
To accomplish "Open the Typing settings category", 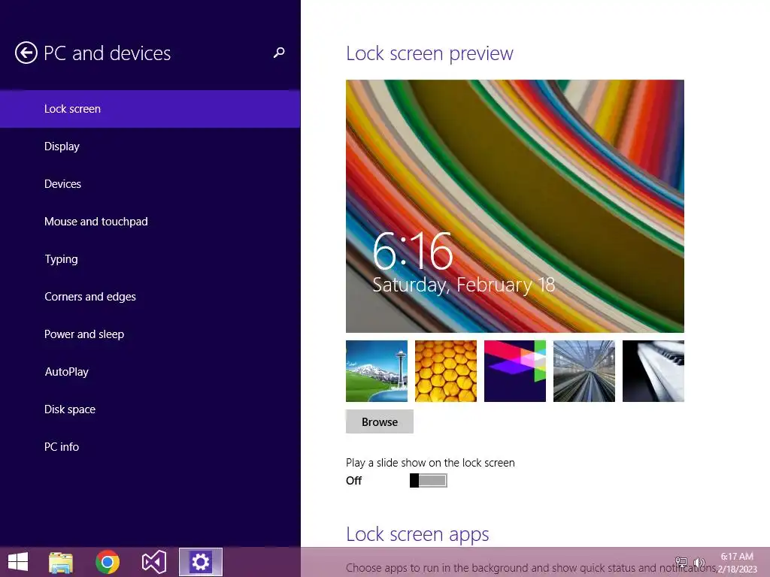I will point(150,259).
